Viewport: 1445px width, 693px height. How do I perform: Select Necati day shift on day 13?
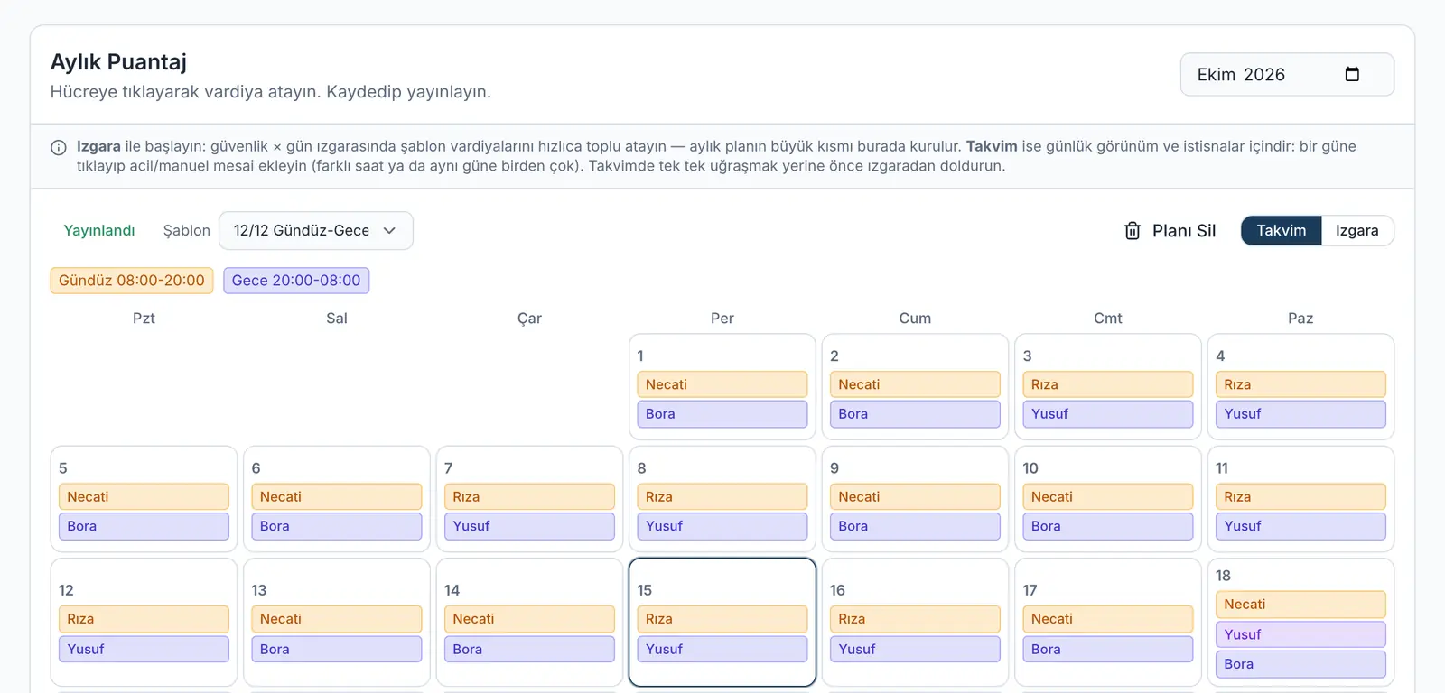point(337,619)
